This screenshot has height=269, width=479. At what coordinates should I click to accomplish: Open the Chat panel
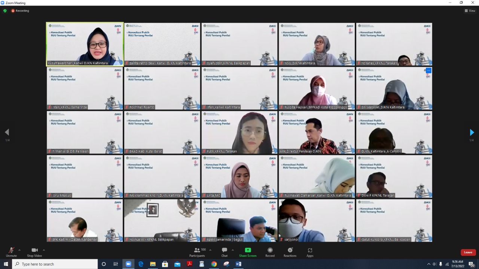[x=224, y=252]
